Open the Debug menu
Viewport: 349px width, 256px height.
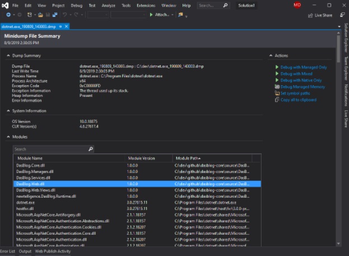point(77,6)
